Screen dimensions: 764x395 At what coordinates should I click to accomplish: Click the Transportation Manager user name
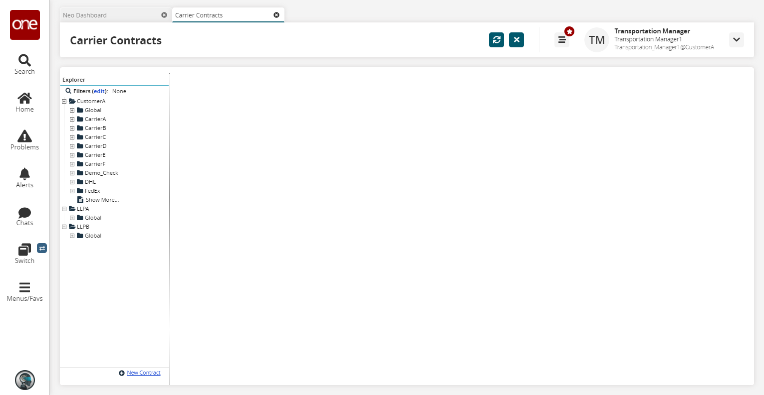[652, 31]
